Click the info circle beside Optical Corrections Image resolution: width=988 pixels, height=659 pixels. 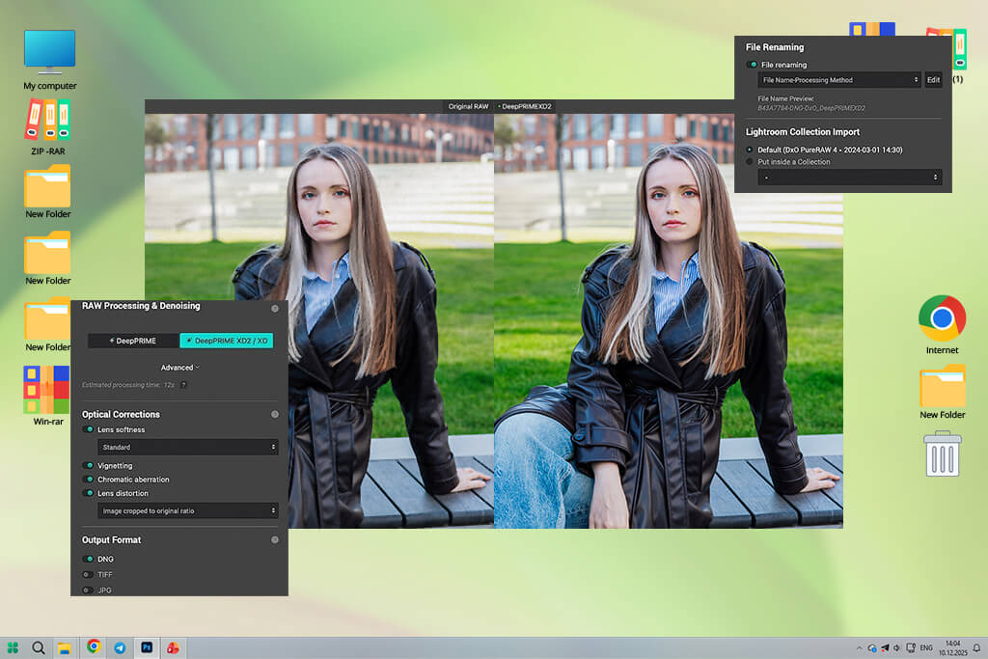click(x=275, y=414)
